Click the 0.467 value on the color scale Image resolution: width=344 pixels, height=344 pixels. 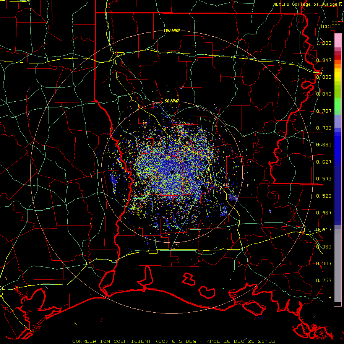tap(324, 213)
